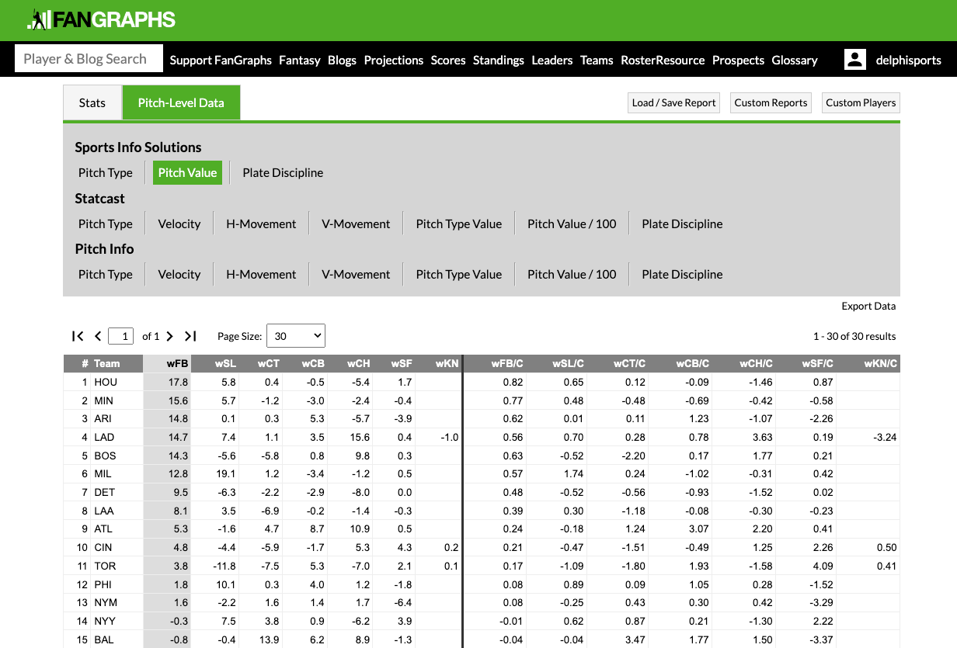The height and width of the screenshot is (648, 957).
Task: Select Pitch Info Plate Discipline
Action: [682, 274]
